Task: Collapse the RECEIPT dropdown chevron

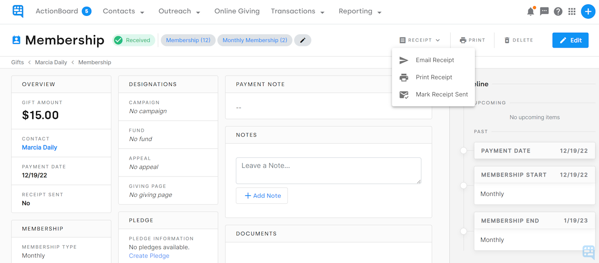Action: click(x=438, y=40)
